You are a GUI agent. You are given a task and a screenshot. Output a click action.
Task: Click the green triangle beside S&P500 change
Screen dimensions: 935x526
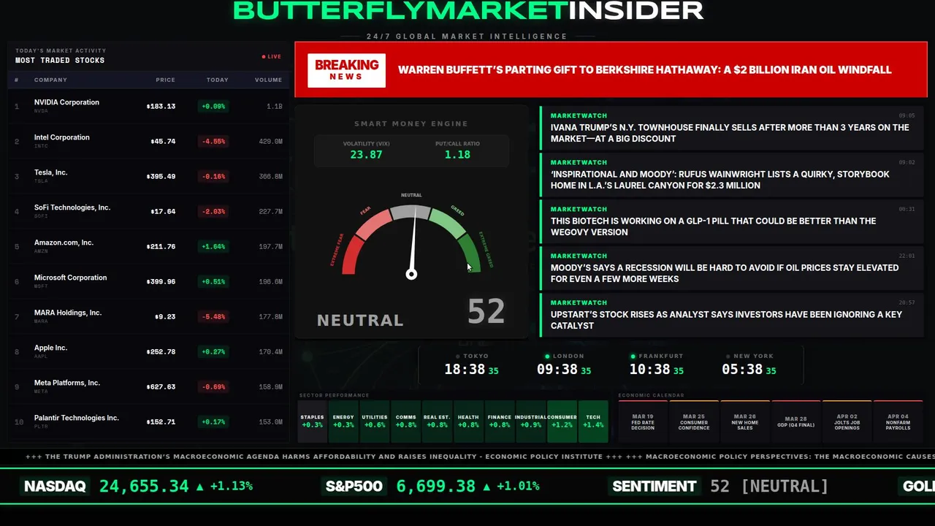pos(488,486)
